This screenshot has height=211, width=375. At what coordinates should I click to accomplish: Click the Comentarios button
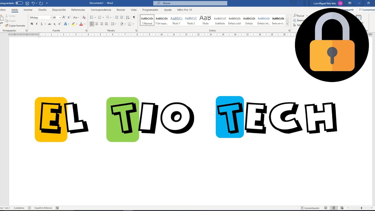tap(367, 10)
